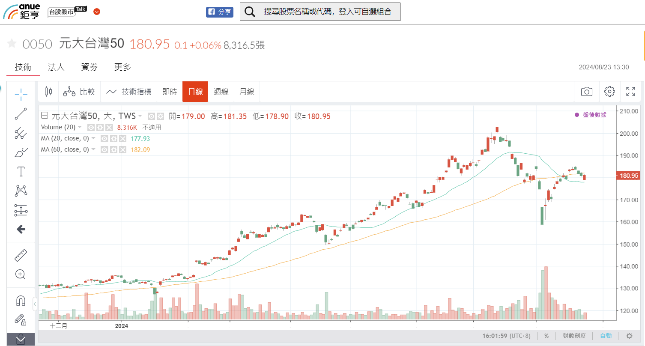The width and height of the screenshot is (645, 346).
Task: Toggle visibility eye for MA (20, close, 0)
Action: (104, 138)
